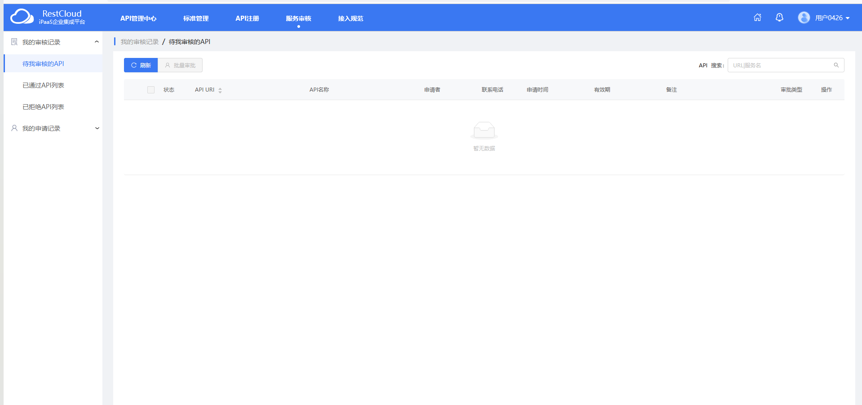Click the 暂无数据 empty inbox icon

484,130
